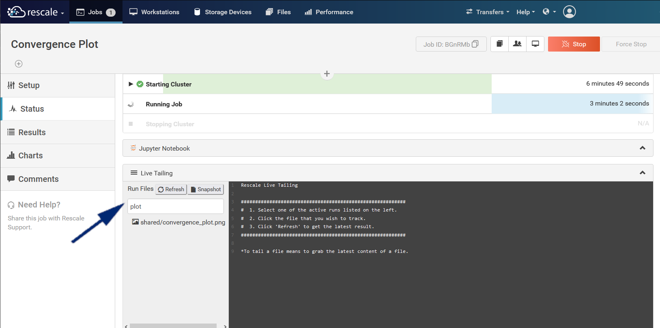Click the scroll left arrow in file list
The image size is (660, 328).
point(126,326)
